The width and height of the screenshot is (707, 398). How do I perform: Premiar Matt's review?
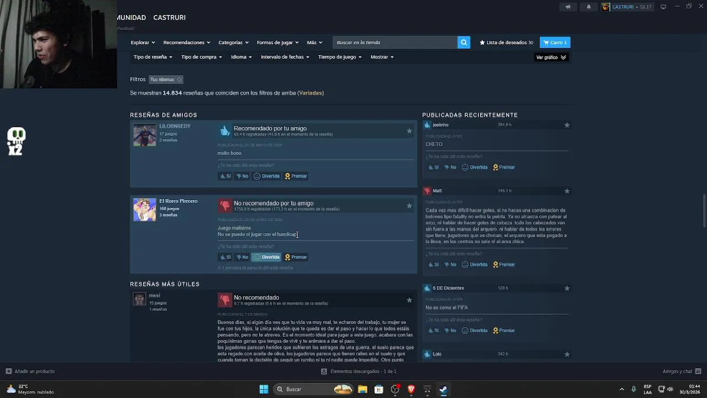[504, 265]
